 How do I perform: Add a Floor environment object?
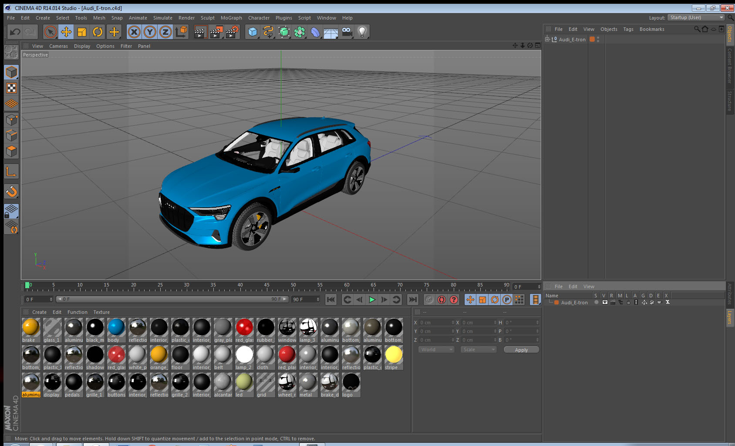point(331,32)
